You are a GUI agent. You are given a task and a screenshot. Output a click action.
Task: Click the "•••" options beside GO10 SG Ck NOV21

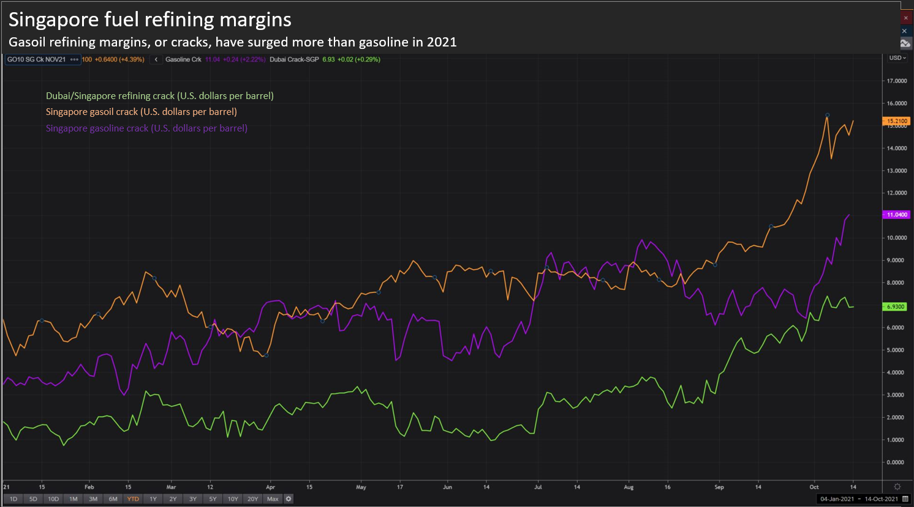pos(73,59)
